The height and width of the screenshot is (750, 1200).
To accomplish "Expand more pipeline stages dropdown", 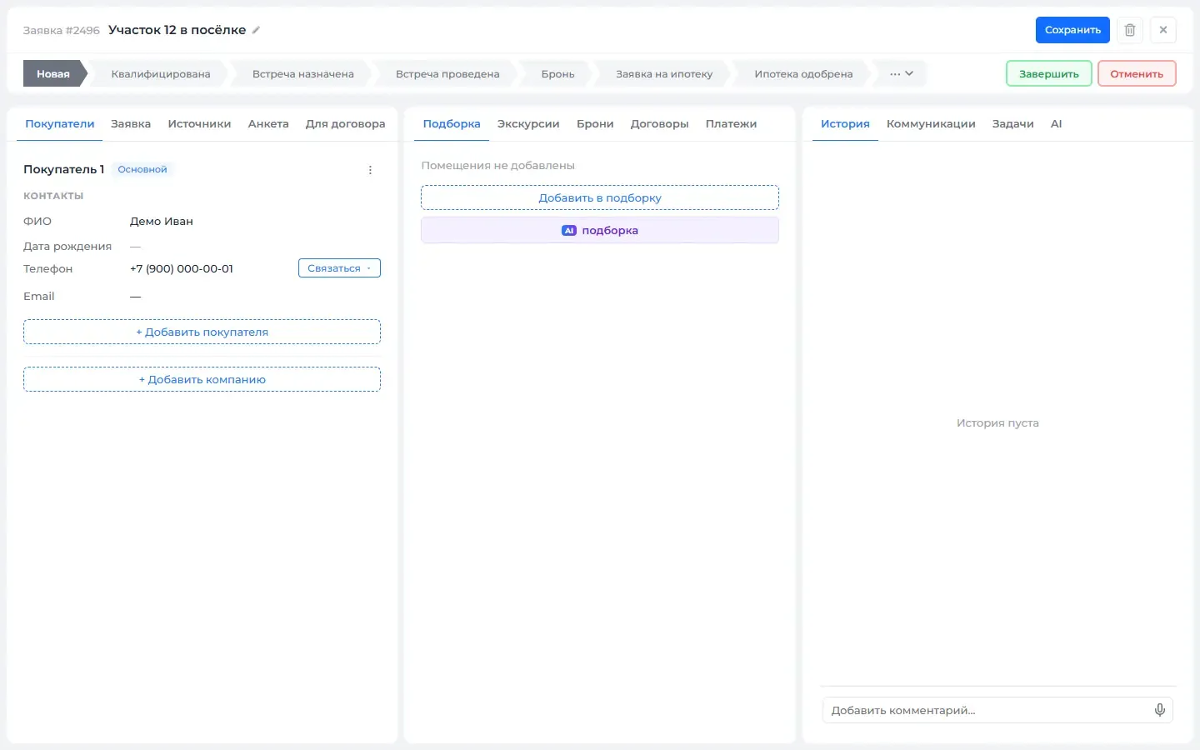I will [x=902, y=74].
